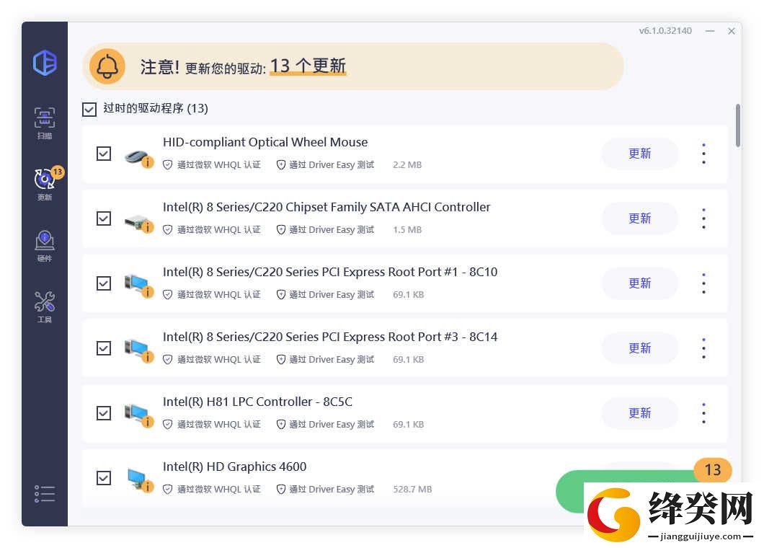Update the Root Port #3 - 8C14 driver

[x=640, y=348]
